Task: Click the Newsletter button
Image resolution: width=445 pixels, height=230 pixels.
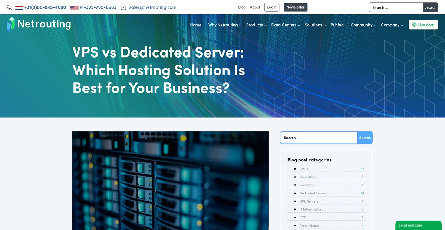Action: (x=296, y=7)
